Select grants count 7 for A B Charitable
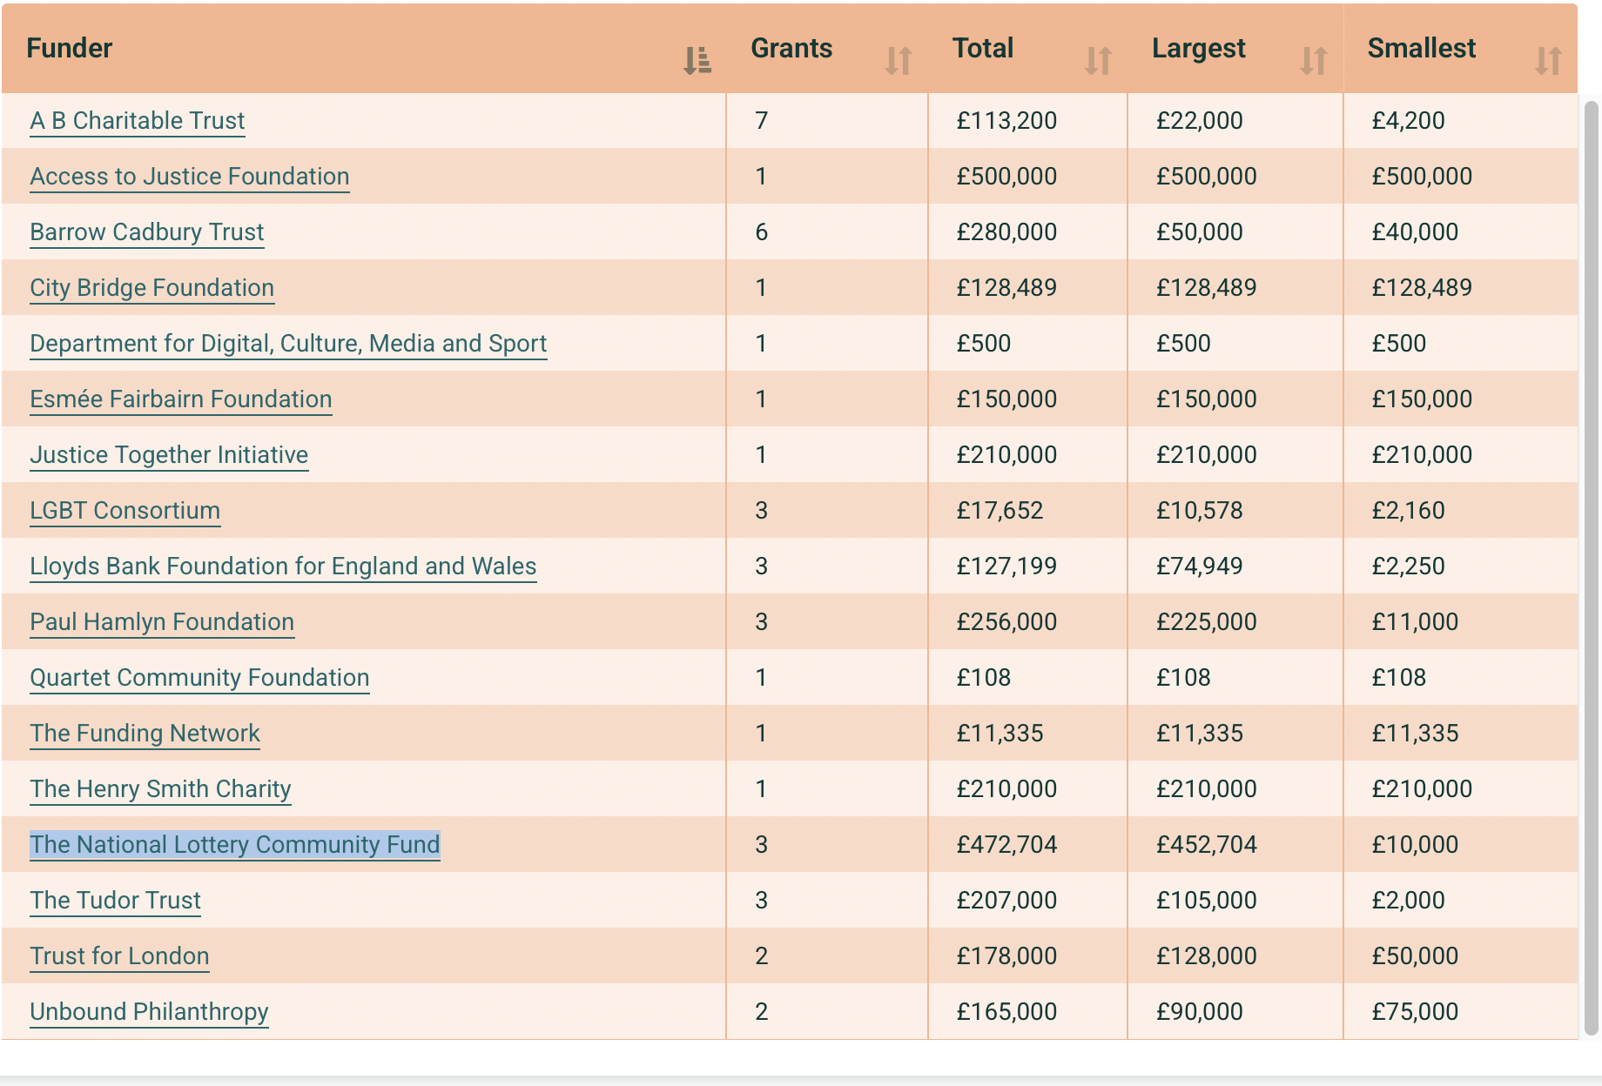 [762, 121]
